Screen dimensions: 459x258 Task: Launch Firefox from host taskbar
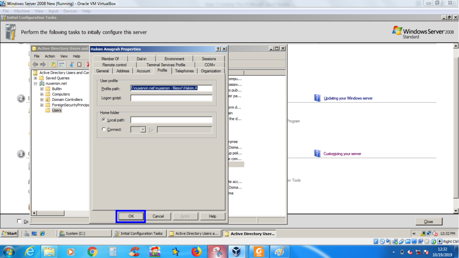196,252
